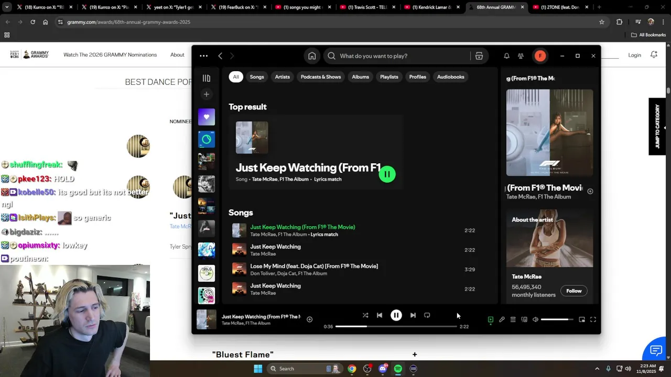Bookmark this page with the star icon
Screen dimensions: 671x377
click(x=602, y=22)
